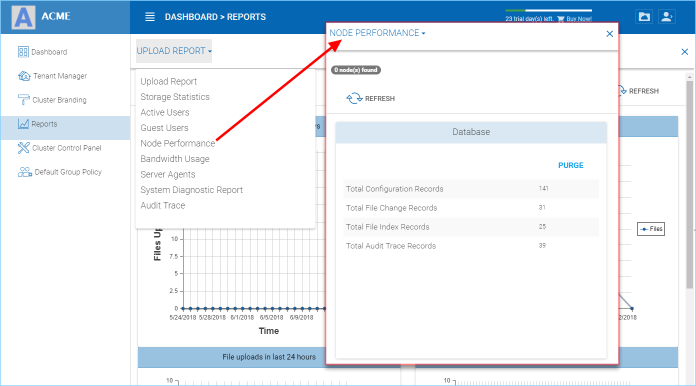Click the Dashboard sidebar icon

pos(23,52)
